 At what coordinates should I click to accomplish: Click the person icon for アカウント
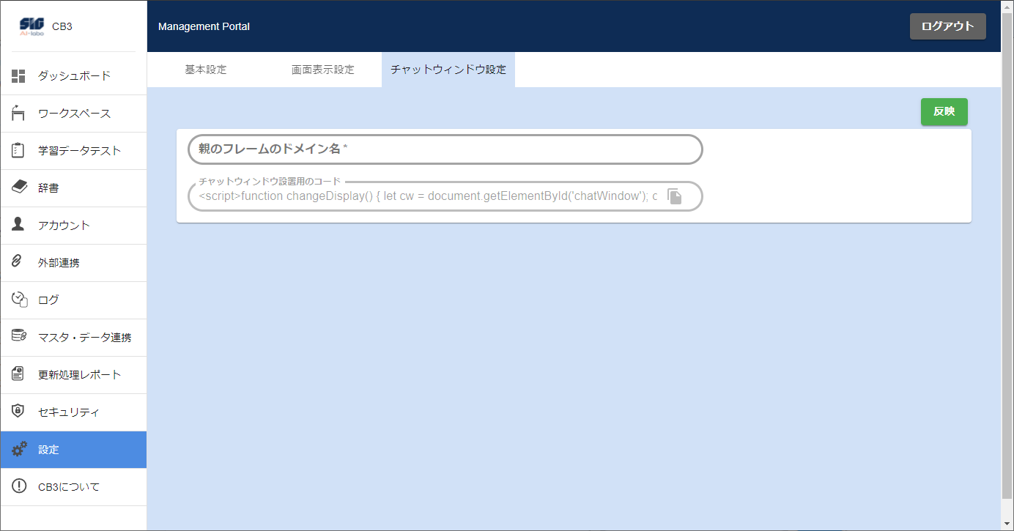pyautogui.click(x=19, y=225)
